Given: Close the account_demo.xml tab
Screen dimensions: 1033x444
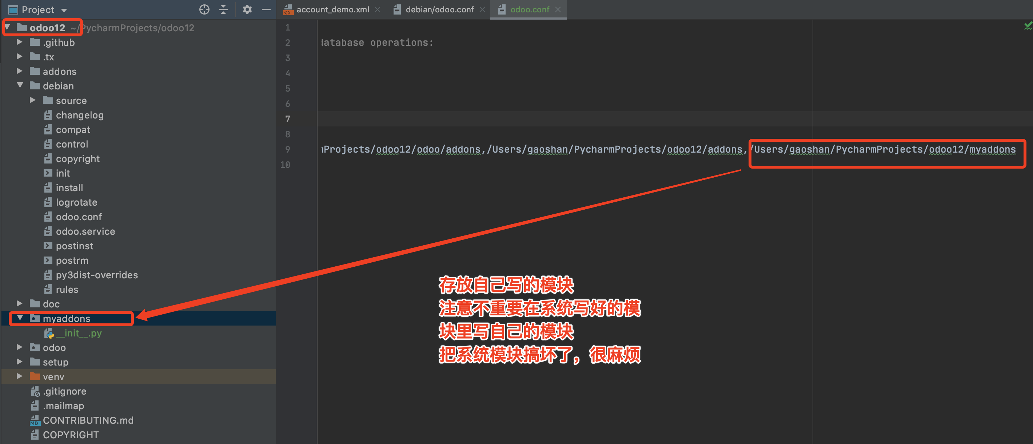Looking at the screenshot, I should click(377, 9).
